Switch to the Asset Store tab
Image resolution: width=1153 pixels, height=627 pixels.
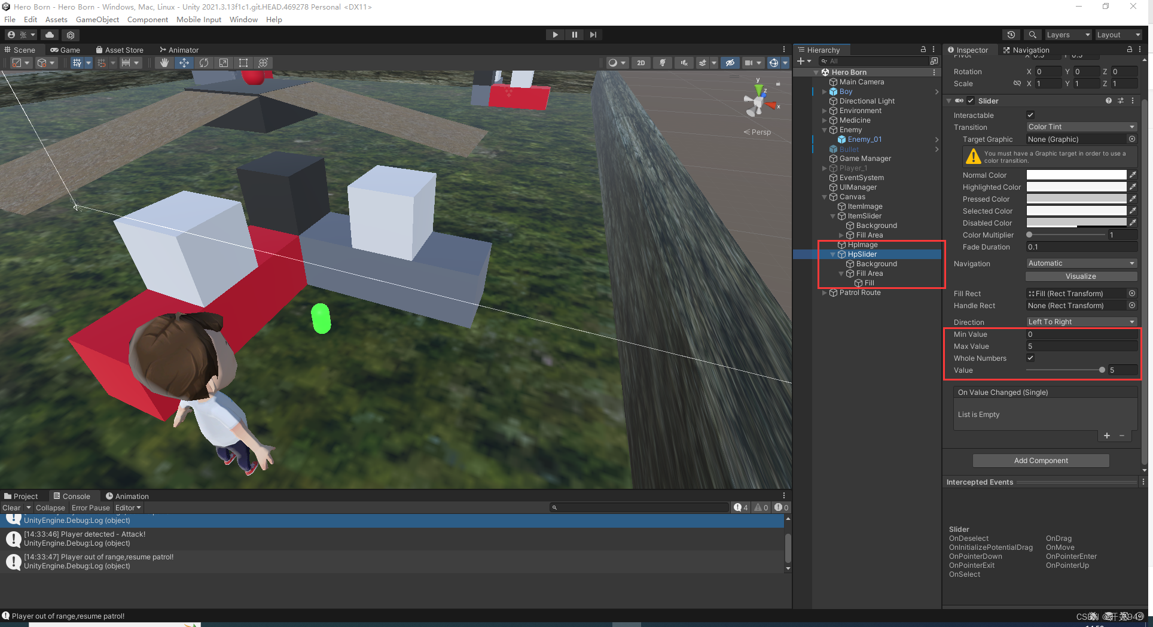pyautogui.click(x=118, y=50)
